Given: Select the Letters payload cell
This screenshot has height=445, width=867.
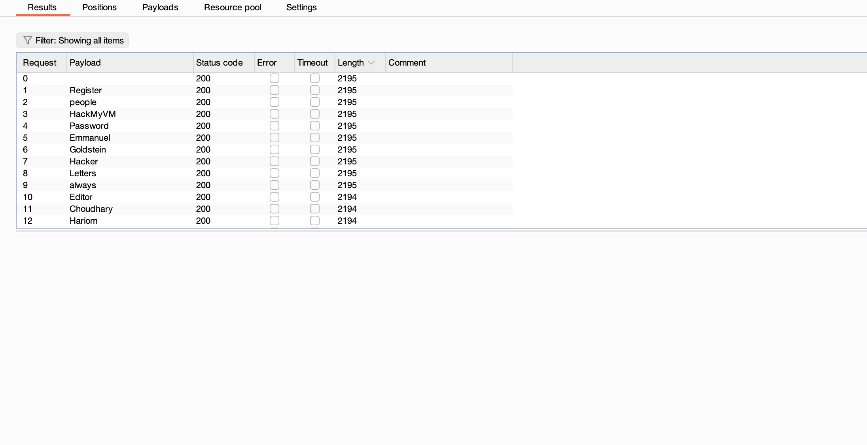Looking at the screenshot, I should [x=130, y=173].
